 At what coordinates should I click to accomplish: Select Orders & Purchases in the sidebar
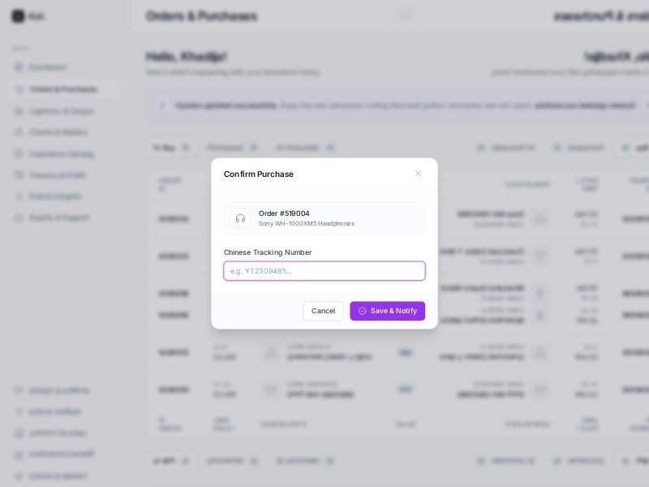click(62, 89)
